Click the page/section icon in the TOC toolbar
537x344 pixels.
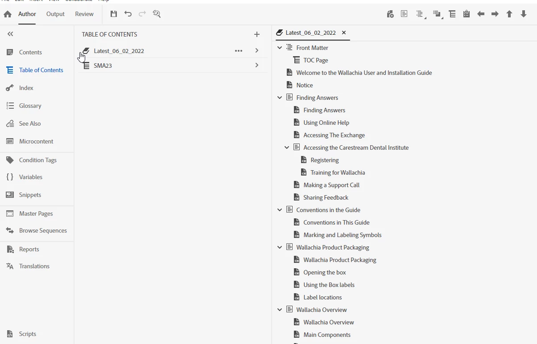pos(404,14)
